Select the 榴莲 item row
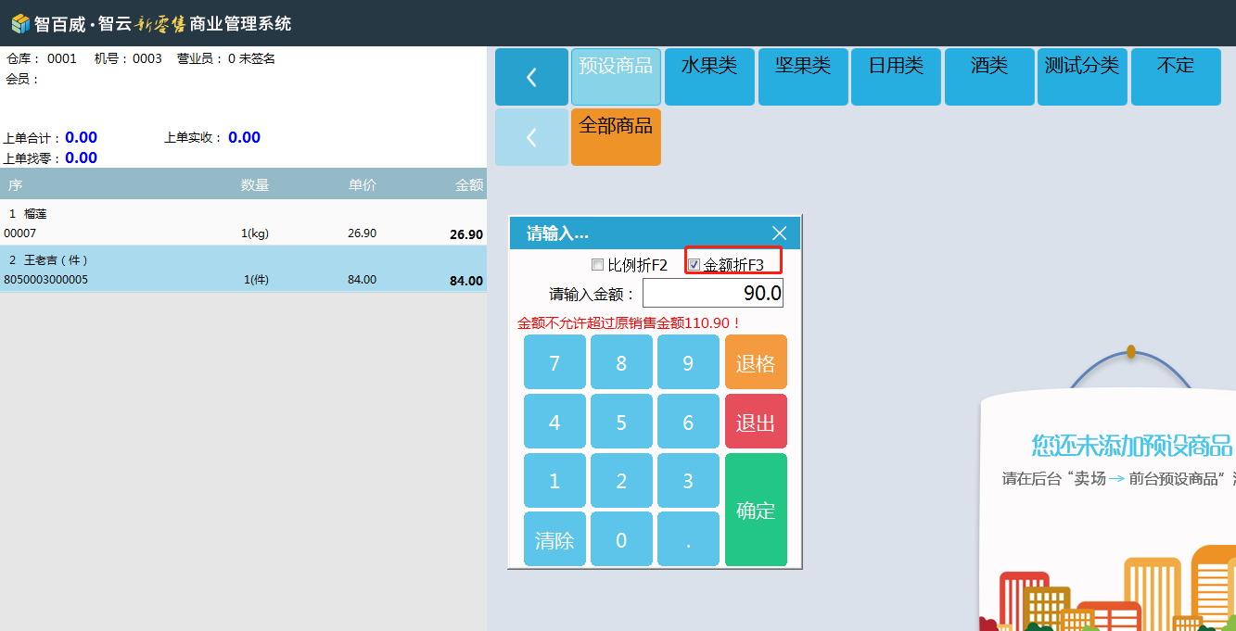The image size is (1236, 631). [x=243, y=223]
